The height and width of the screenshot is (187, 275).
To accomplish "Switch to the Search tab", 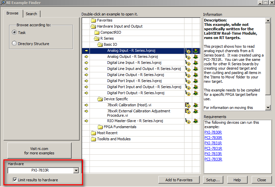I will tap(31, 14).
